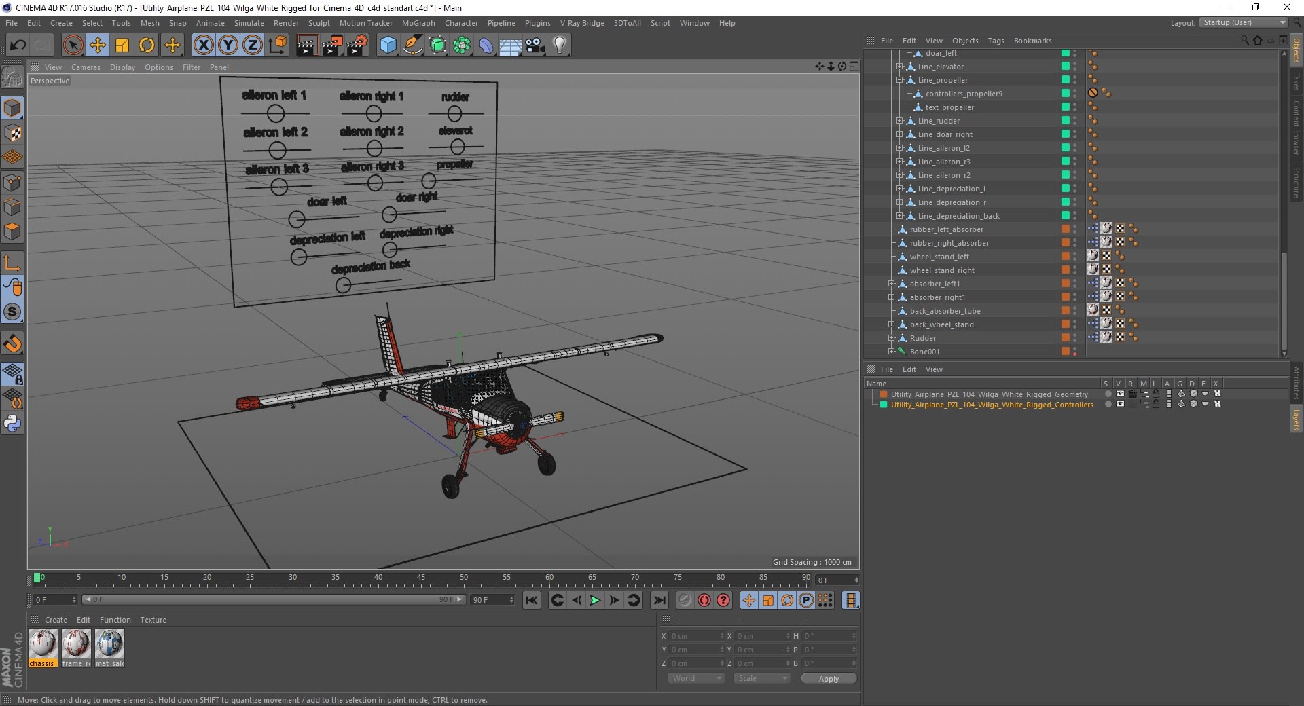Click the end frame field 90 F
This screenshot has height=706, width=1304.
(x=493, y=600)
